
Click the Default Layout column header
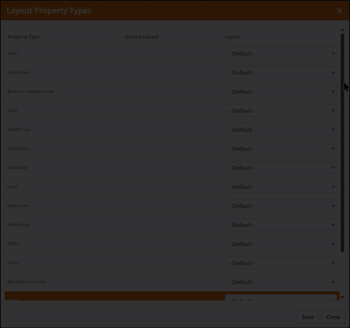142,37
